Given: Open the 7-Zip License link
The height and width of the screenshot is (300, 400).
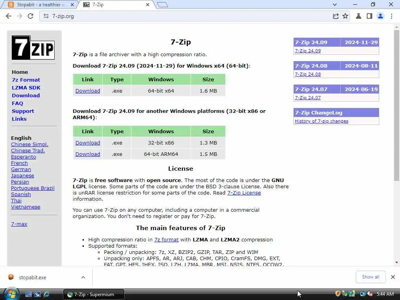Looking at the screenshot, I should click(x=244, y=193).
